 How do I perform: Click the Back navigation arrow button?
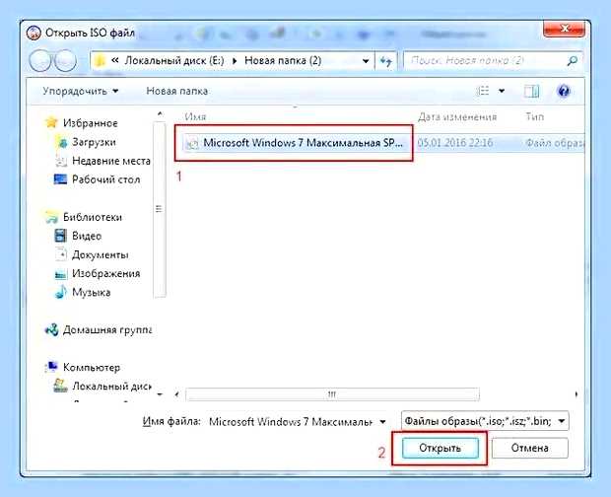coord(39,61)
